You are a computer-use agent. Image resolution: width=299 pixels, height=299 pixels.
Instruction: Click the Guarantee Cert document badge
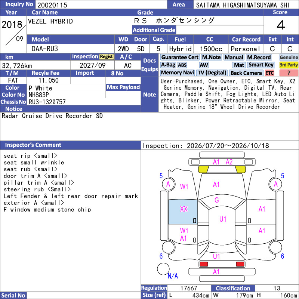pyautogui.click(x=180, y=57)
